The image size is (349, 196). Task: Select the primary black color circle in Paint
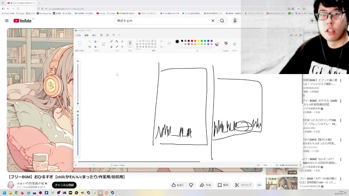coord(177,41)
